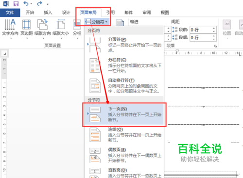Image resolution: width=243 pixels, height=178 pixels.
Task: Decrease the 段前 spacing value
Action: (214, 32)
